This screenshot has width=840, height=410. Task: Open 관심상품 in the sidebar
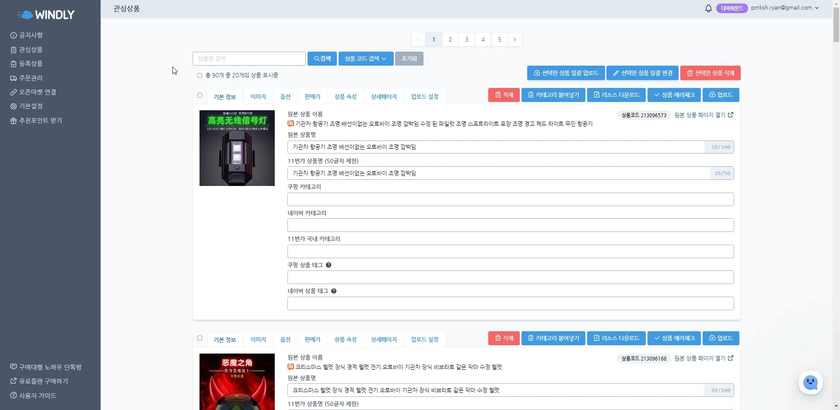tap(27, 50)
